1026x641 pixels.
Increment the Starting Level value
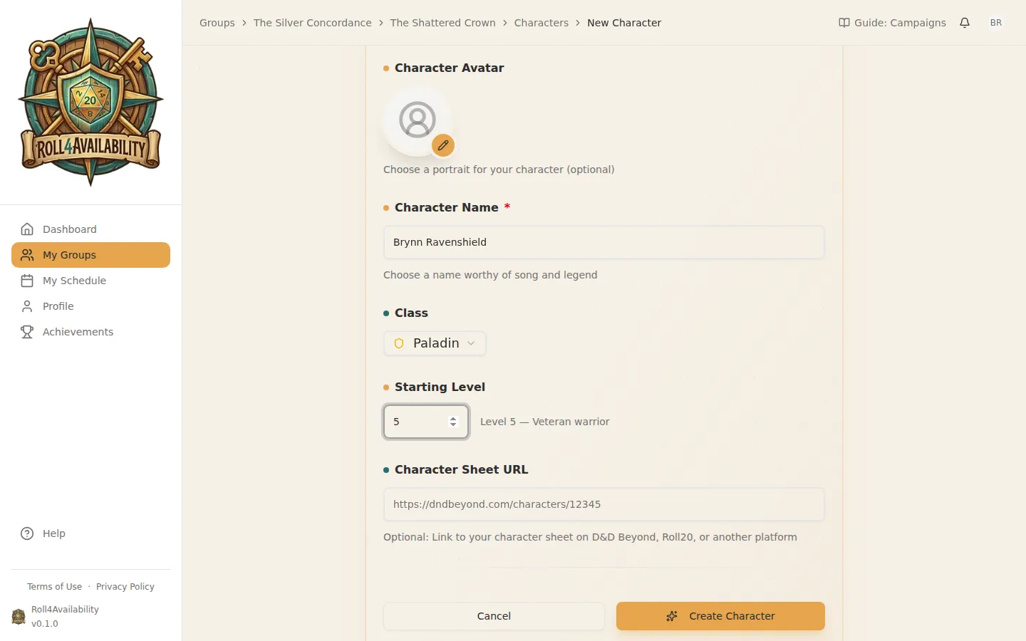453,417
